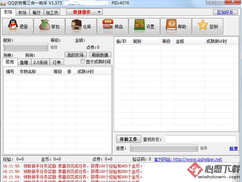Open the 设置 settings button

coord(144,27)
